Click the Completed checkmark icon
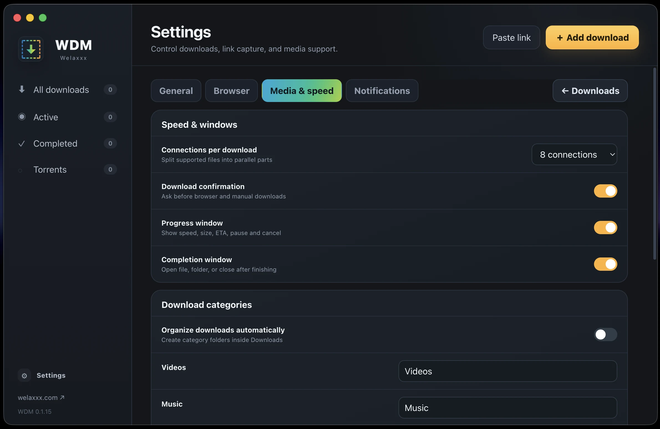This screenshot has width=660, height=429. [x=22, y=143]
